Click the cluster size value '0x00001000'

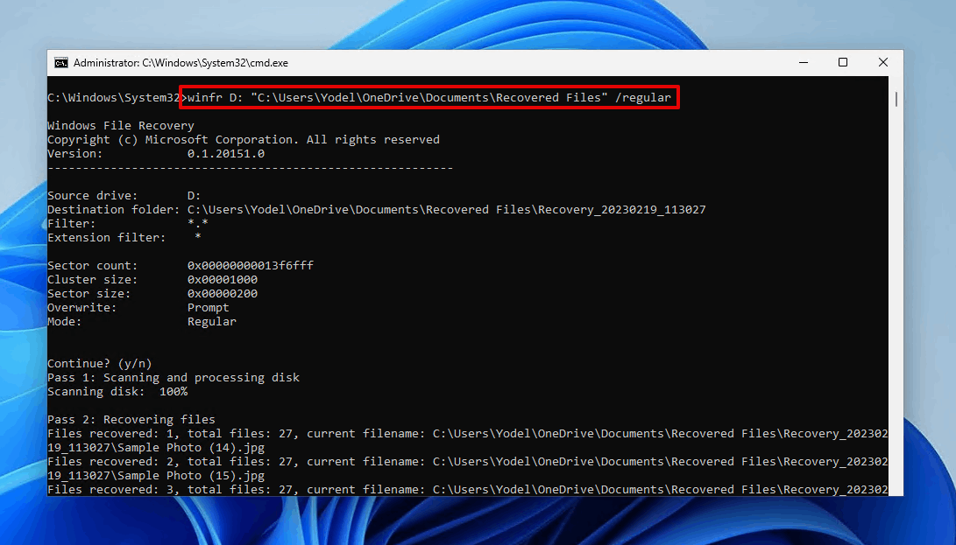coord(223,280)
